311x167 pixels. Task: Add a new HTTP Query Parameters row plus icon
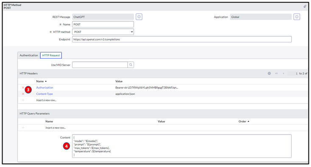[23, 128]
